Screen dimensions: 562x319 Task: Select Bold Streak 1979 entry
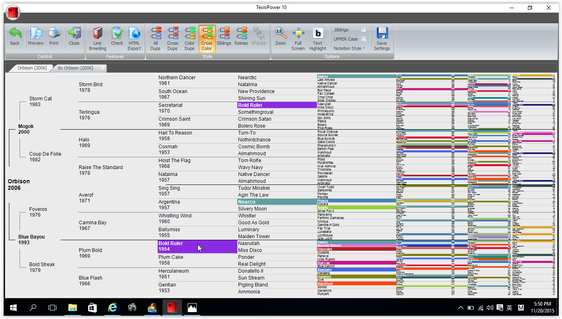click(42, 267)
